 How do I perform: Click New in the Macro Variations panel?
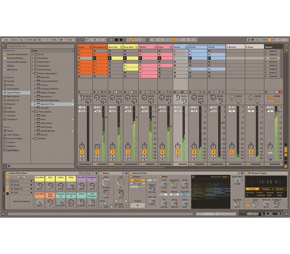(21, 177)
